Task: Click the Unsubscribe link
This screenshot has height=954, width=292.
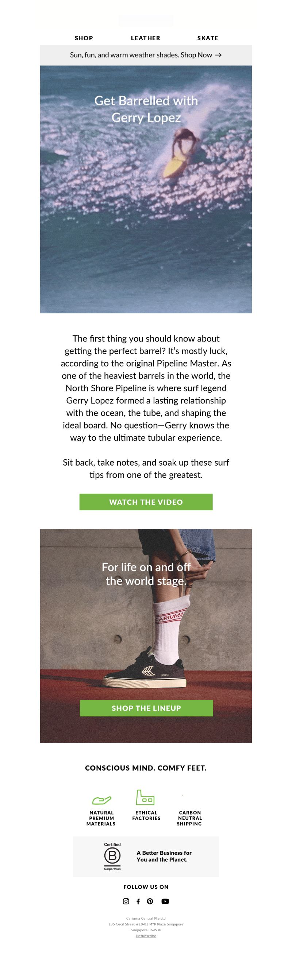Action: pyautogui.click(x=146, y=936)
